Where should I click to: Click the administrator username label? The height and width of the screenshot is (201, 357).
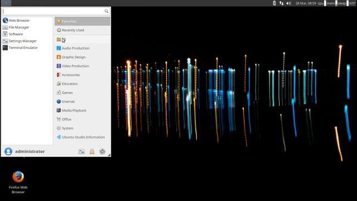30,151
